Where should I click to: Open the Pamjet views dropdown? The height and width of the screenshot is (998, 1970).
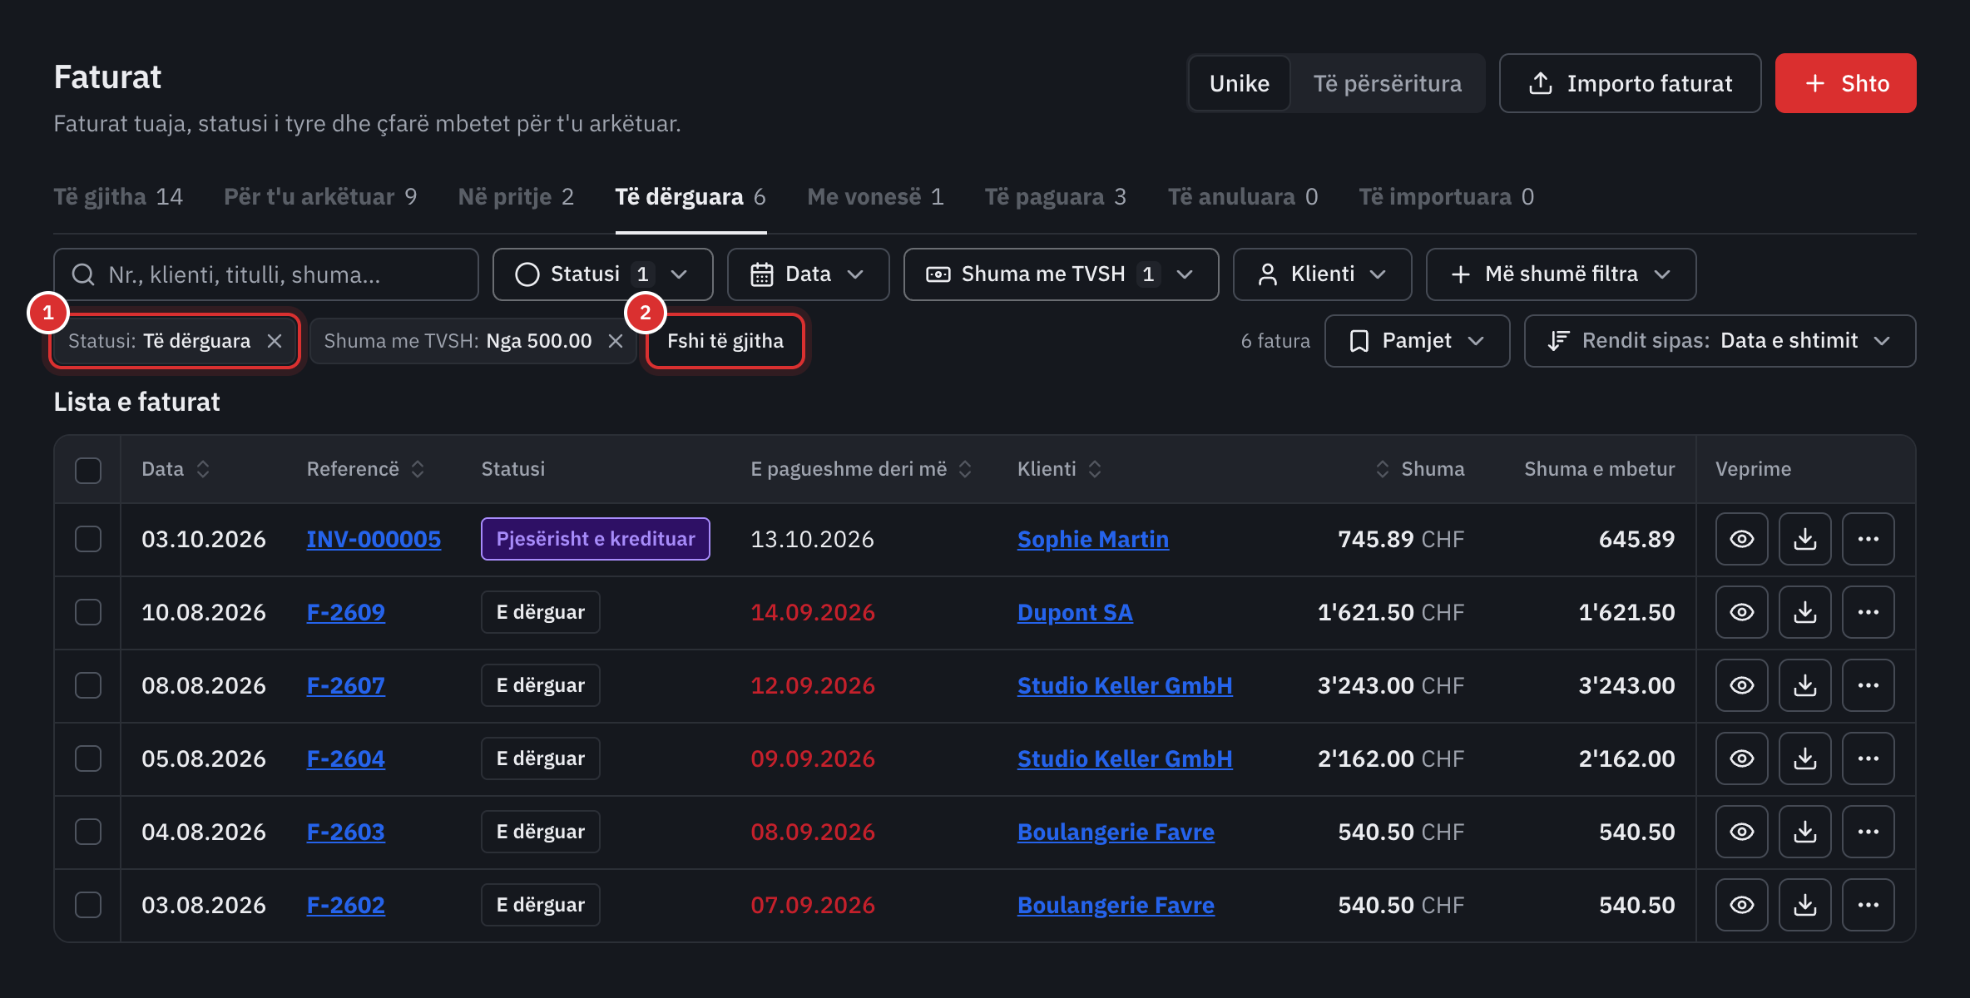click(x=1417, y=341)
